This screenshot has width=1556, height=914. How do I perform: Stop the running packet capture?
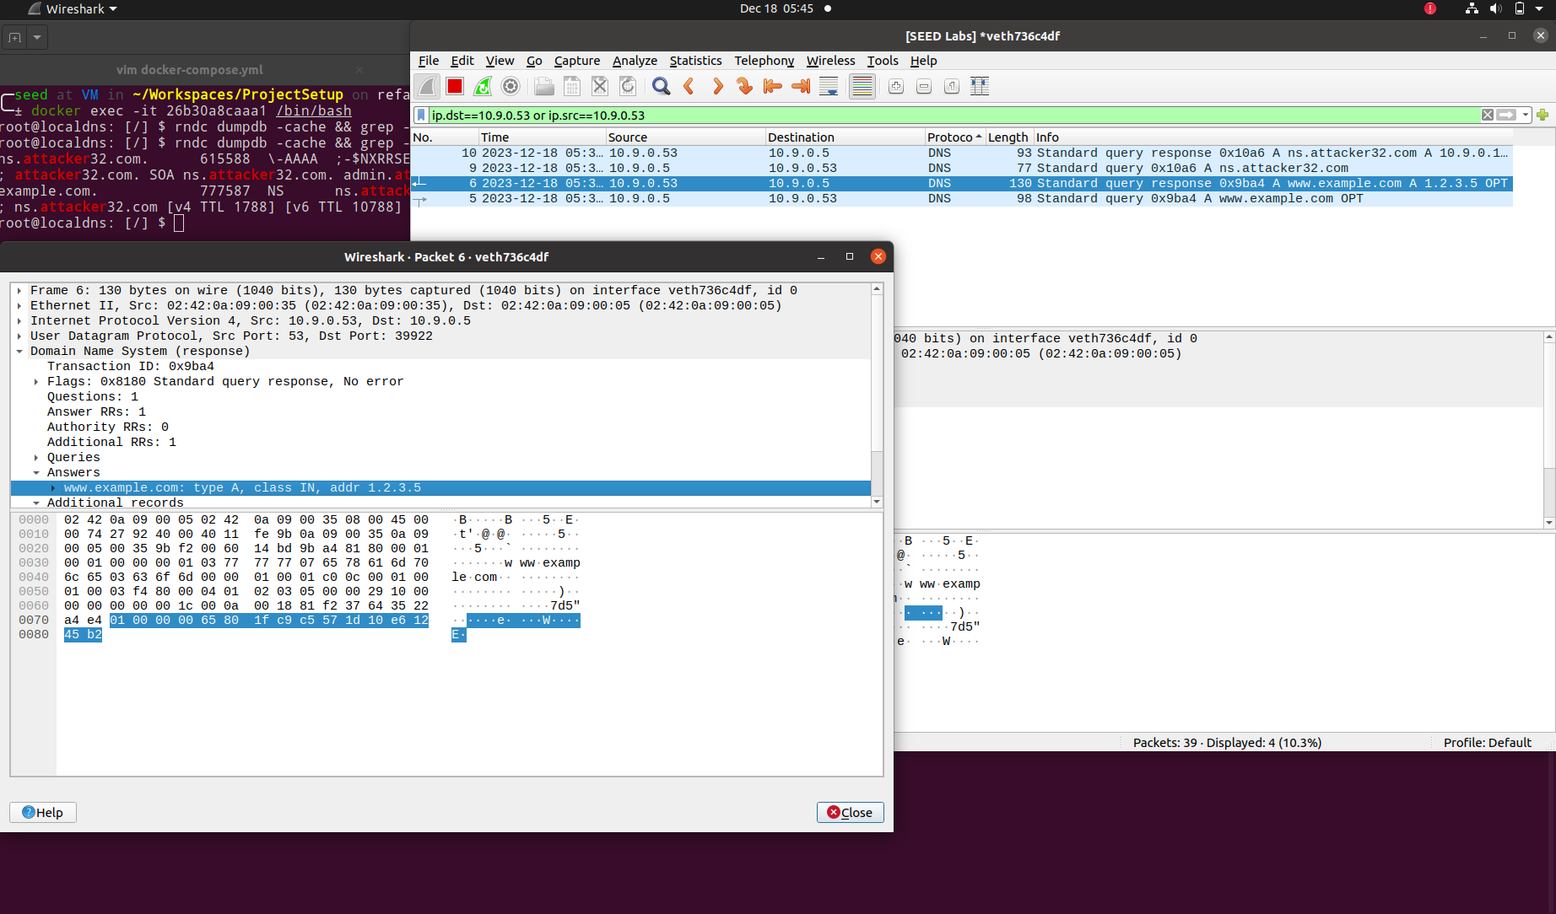coord(455,86)
